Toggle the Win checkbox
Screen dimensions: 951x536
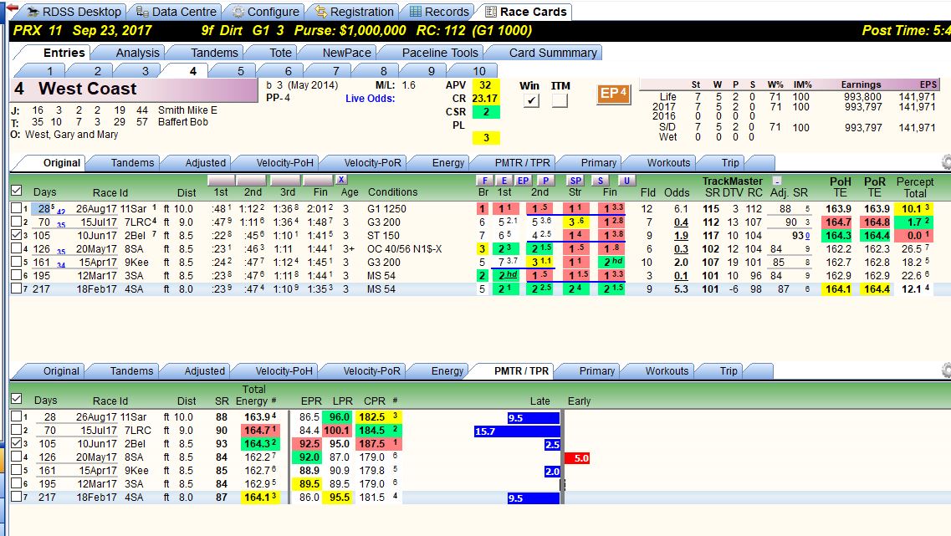(x=530, y=100)
